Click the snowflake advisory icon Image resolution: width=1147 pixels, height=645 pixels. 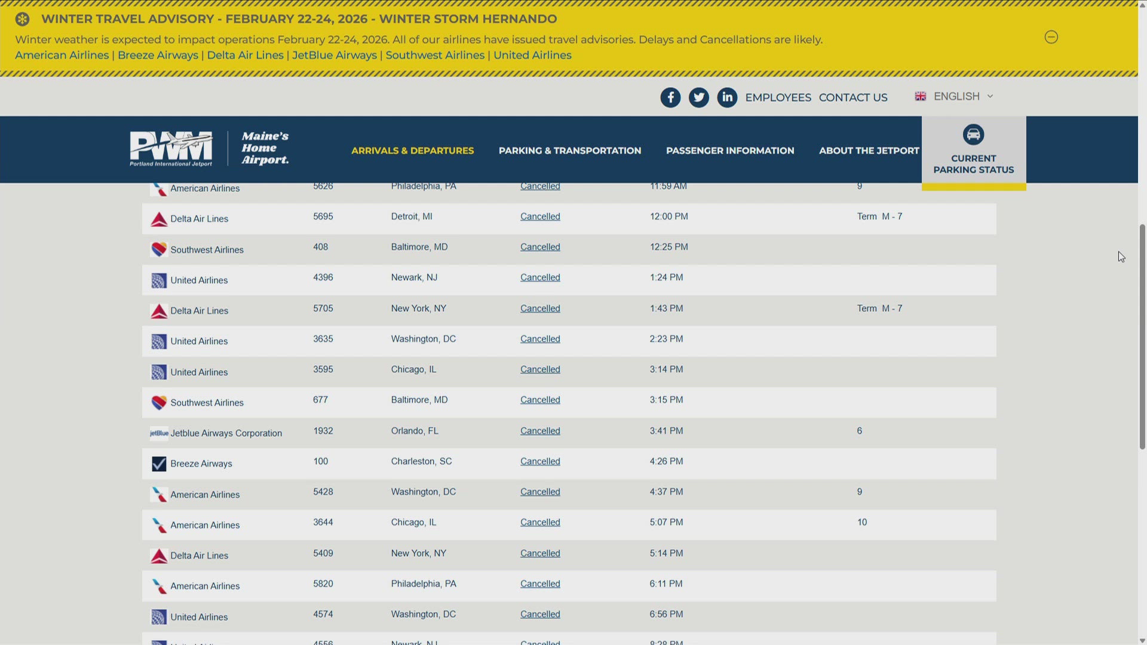[23, 19]
